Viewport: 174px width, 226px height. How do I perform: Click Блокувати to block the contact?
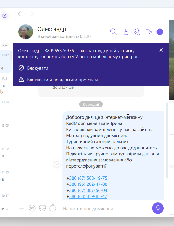click(33, 68)
